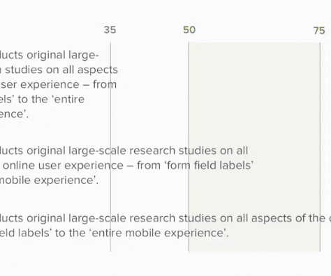331x276 pixels.
Task: Click the 75 character ruler label
Action: coord(319,31)
